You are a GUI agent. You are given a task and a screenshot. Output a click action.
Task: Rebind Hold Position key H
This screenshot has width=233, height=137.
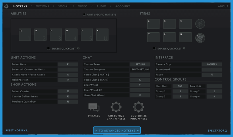[68, 80]
